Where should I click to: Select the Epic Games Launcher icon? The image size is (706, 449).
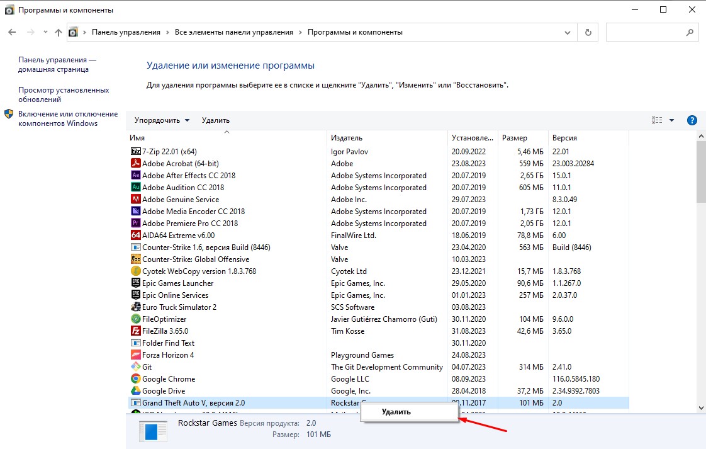(x=135, y=283)
